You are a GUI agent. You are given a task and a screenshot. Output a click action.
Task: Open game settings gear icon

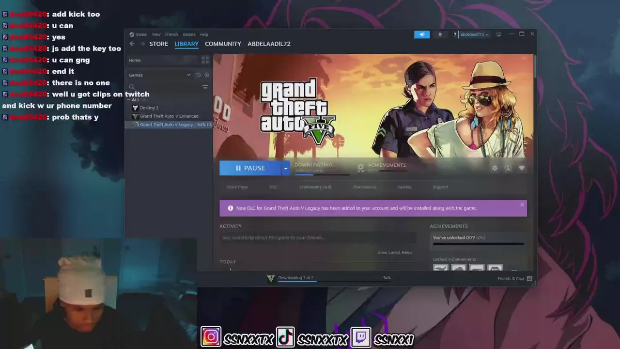(x=495, y=168)
